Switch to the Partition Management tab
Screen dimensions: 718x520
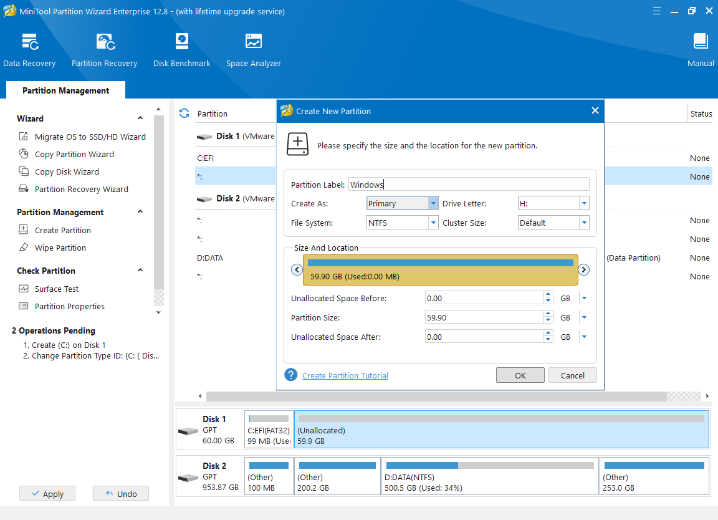coord(65,90)
